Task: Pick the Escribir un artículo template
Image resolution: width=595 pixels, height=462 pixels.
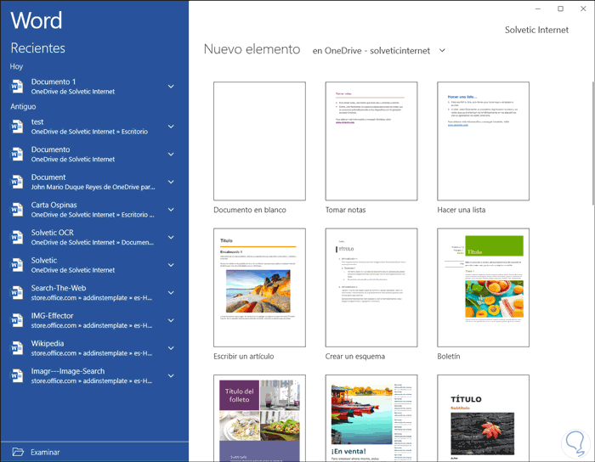Action: coord(259,287)
